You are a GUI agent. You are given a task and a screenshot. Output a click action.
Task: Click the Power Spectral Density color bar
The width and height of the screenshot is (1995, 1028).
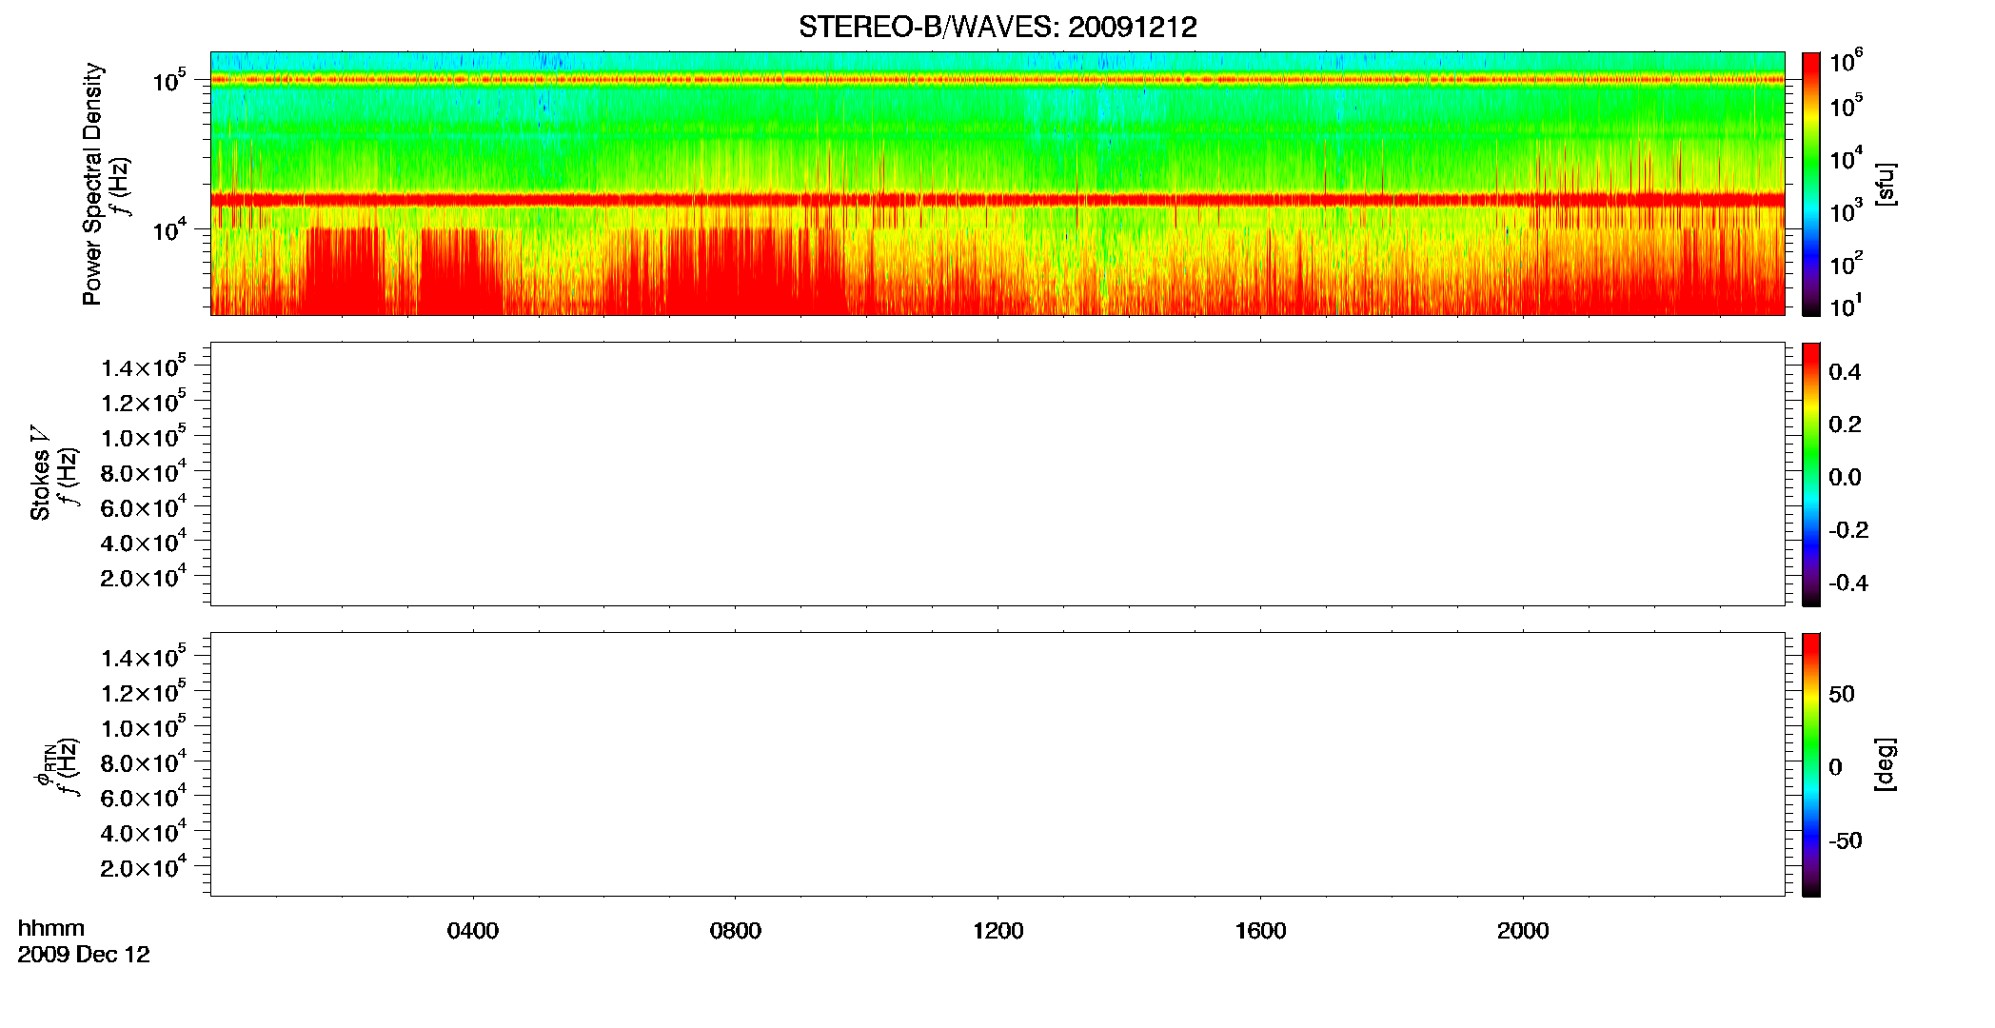[1811, 184]
